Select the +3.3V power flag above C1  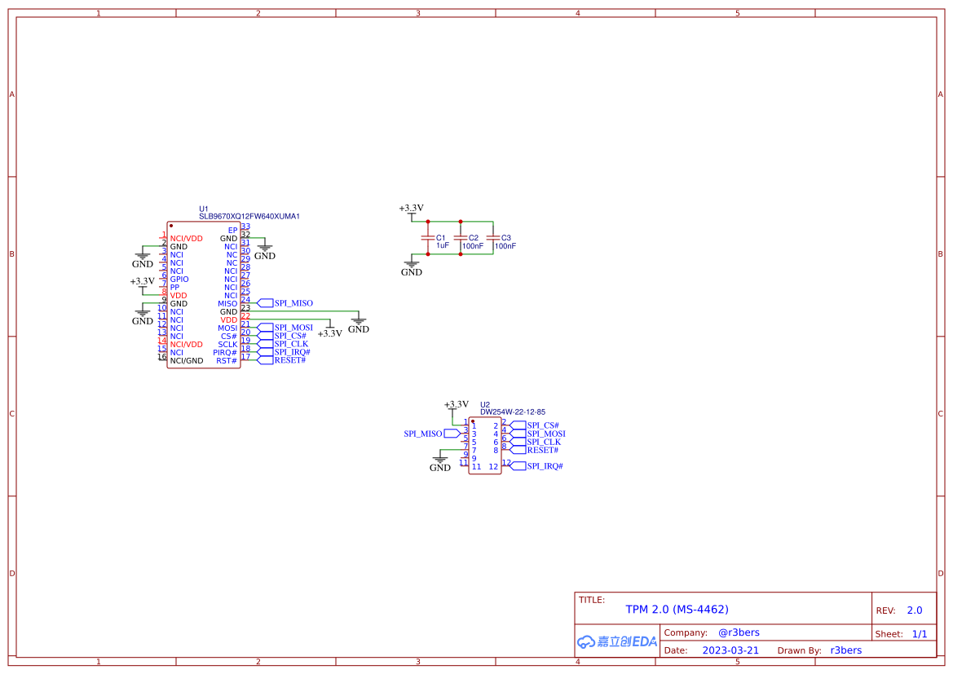click(411, 209)
